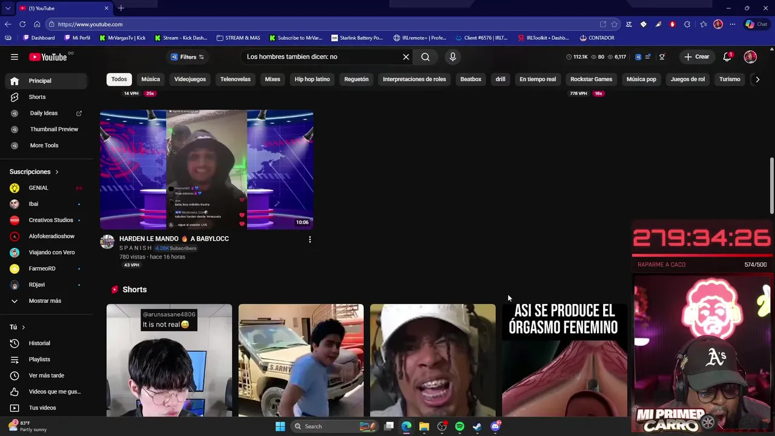This screenshot has width=775, height=436.
Task: Open the ORGASMO FENEMINO Short thumbnail
Action: point(564,360)
